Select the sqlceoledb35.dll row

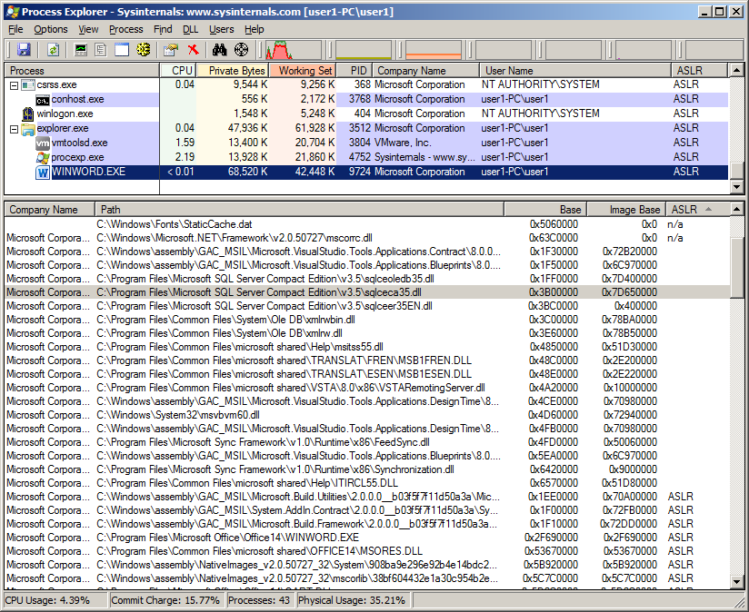tap(367, 279)
